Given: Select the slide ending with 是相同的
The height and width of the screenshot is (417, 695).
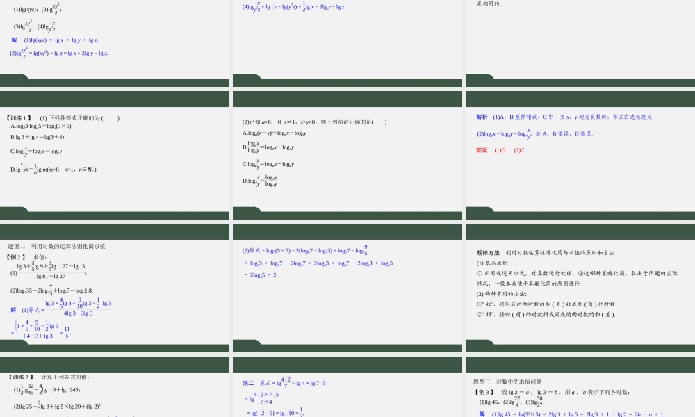Looking at the screenshot, I should [x=580, y=43].
